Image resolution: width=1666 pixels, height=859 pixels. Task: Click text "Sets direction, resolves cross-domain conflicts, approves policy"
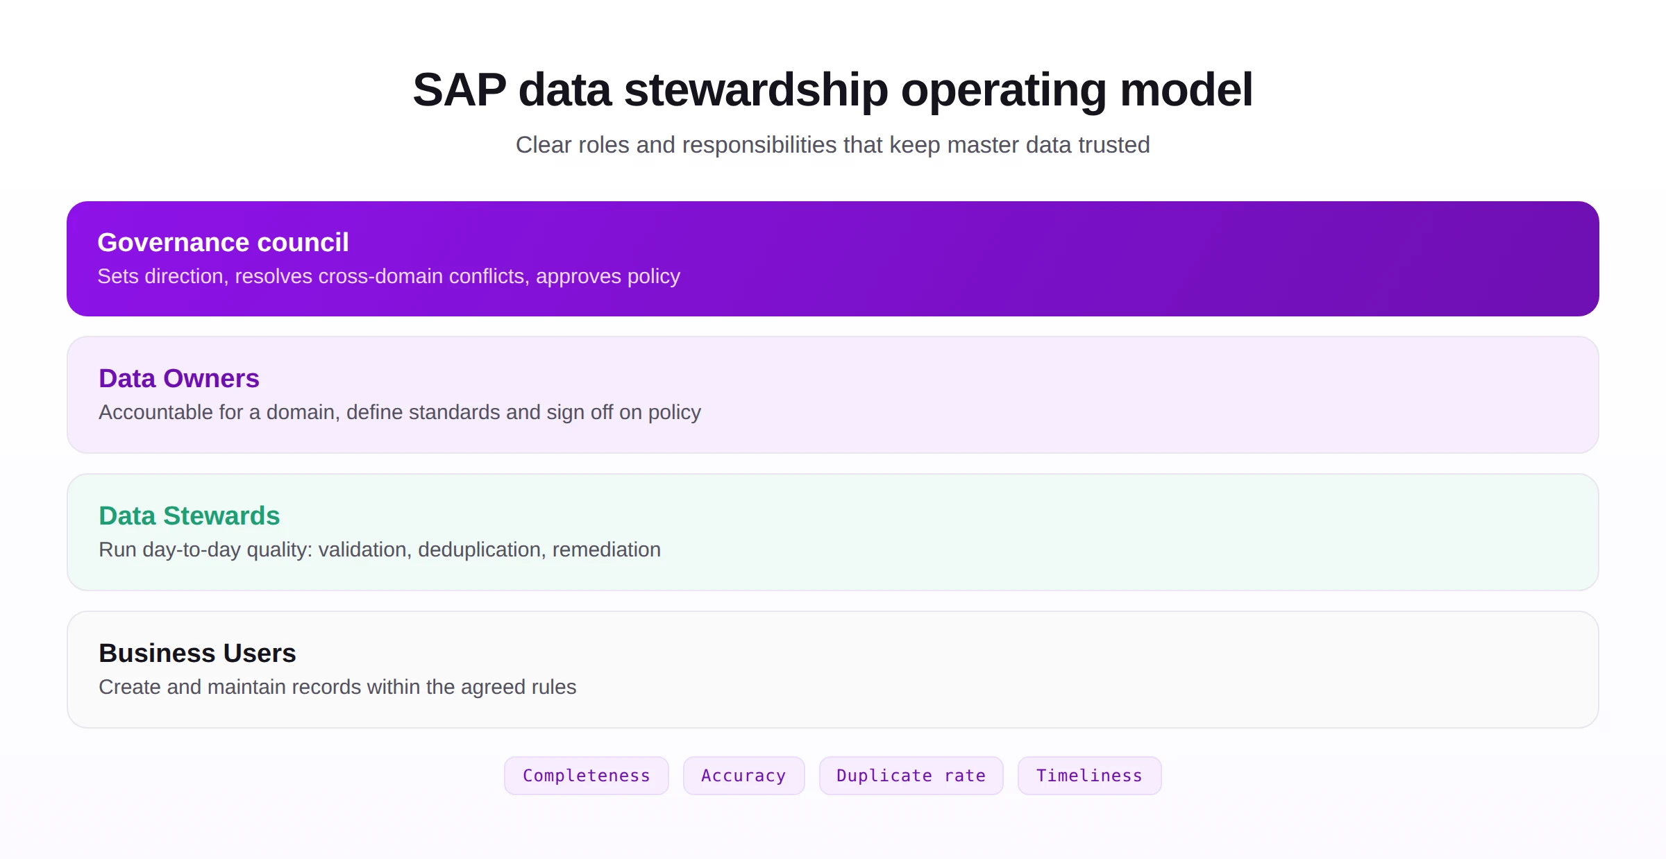tap(389, 276)
